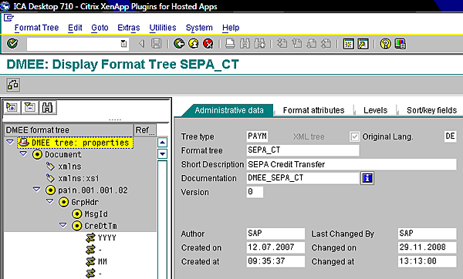Click the Print icon in toolbar

230,44
